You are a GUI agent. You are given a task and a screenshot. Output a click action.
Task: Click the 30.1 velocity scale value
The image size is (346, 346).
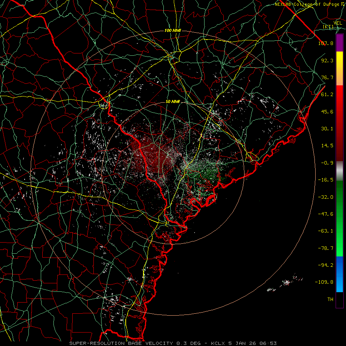coord(327,129)
